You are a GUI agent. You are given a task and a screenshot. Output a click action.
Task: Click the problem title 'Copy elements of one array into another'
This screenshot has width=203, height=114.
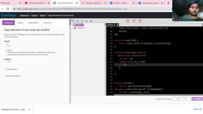tap(27, 30)
